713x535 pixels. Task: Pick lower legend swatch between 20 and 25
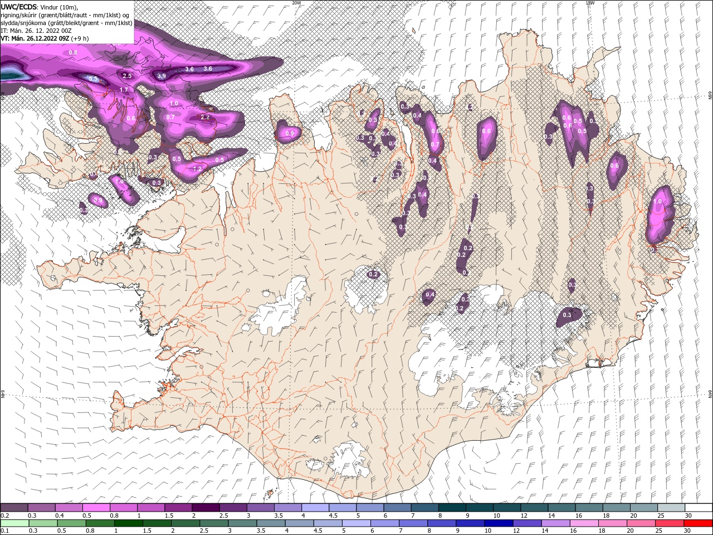642,523
